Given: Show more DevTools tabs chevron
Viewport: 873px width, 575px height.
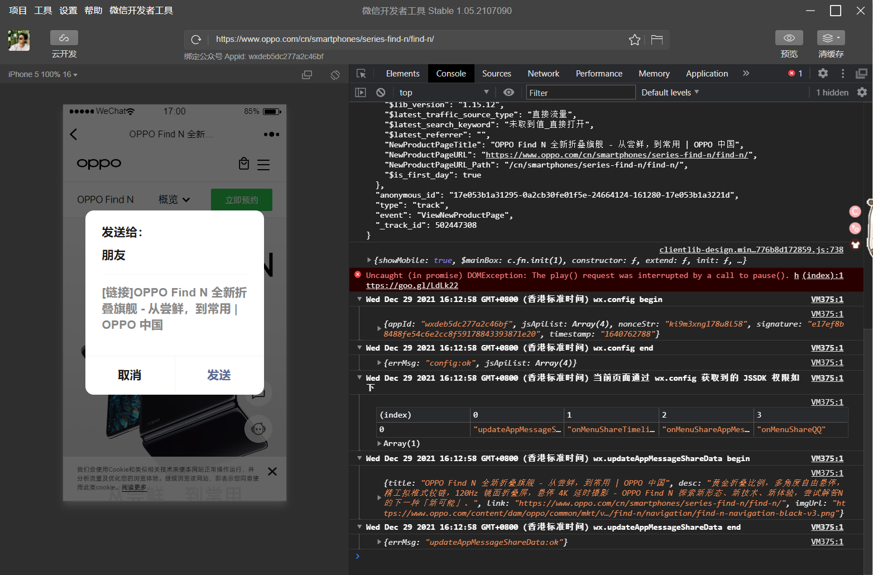Looking at the screenshot, I should [x=746, y=74].
